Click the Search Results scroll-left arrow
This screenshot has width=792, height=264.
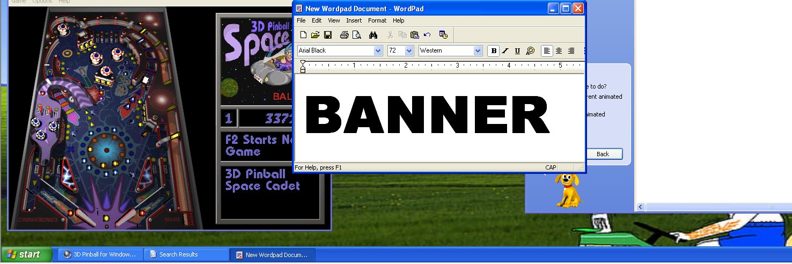click(641, 207)
